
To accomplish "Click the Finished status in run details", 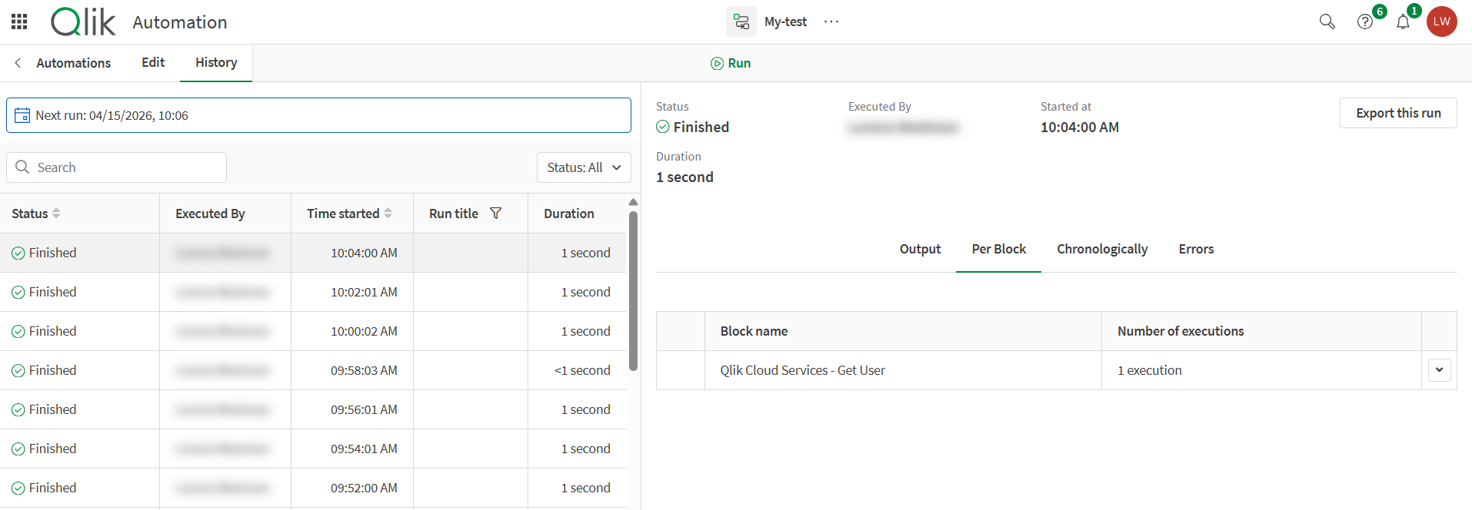I will pyautogui.click(x=692, y=127).
